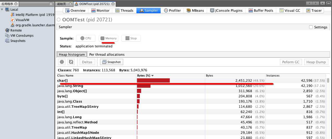
Task: Minimize the applications side panel
Action: [x=51, y=4]
